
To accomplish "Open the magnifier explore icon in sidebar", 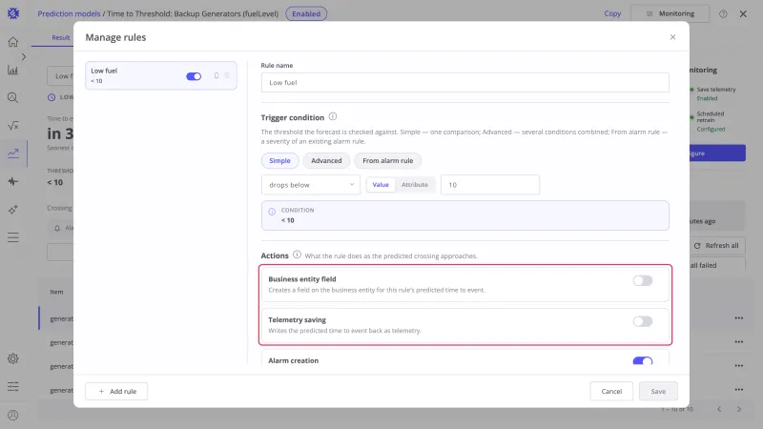I will [x=13, y=98].
